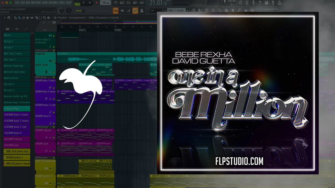Viewport: 335px width, 188px height.
Task: Click SRM, FLK piano 3 chords breadcrumb
Action: point(104,18)
